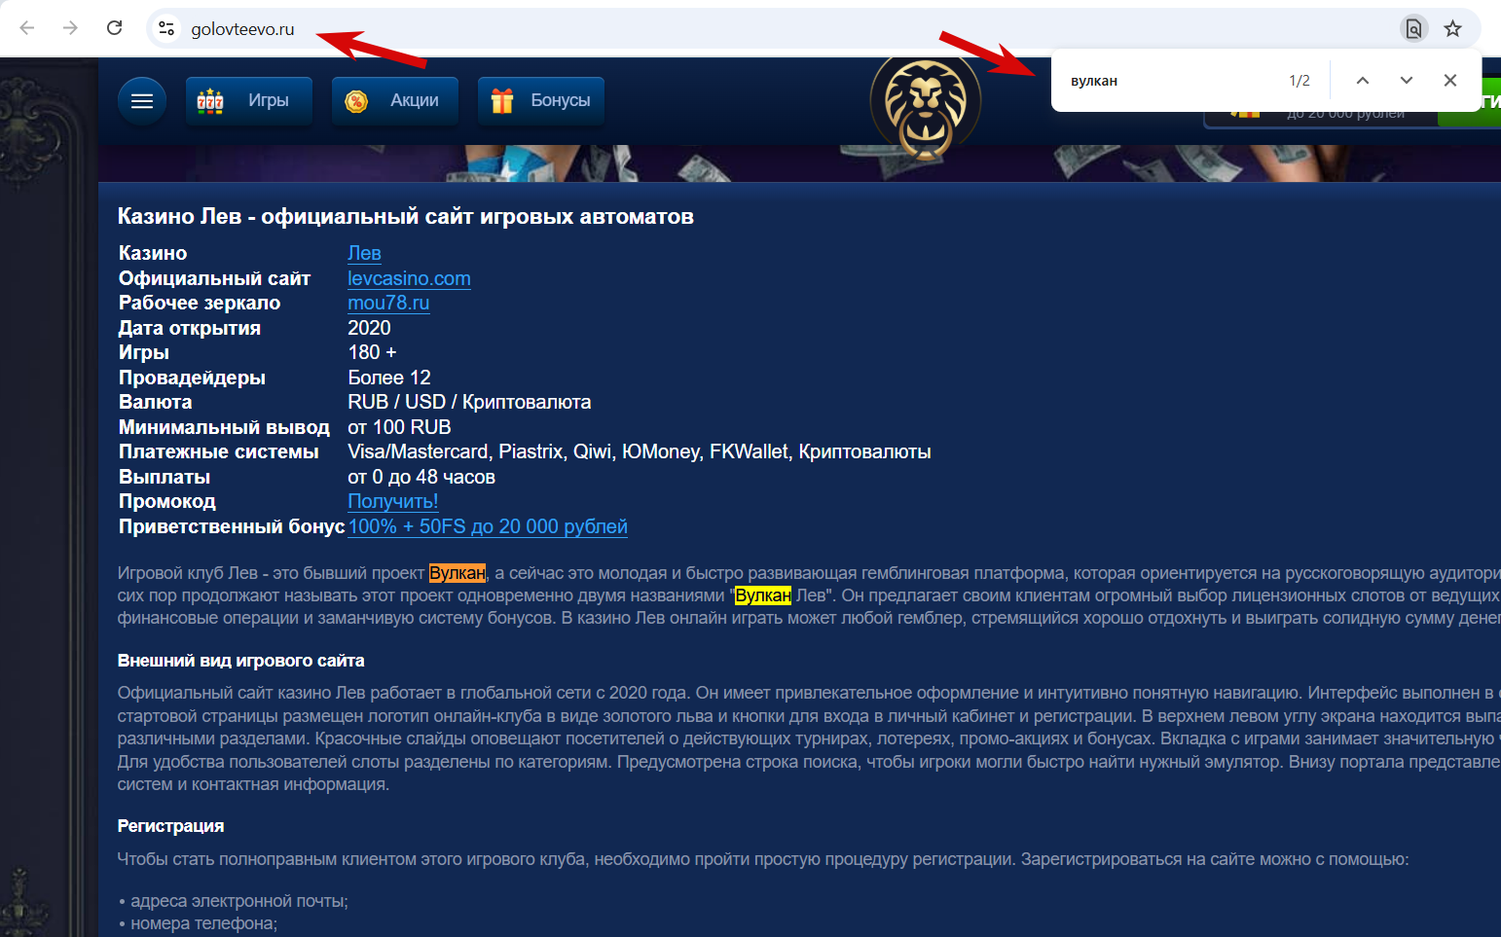
Task: Open the mou78.ru mirror link
Action: pos(388,303)
